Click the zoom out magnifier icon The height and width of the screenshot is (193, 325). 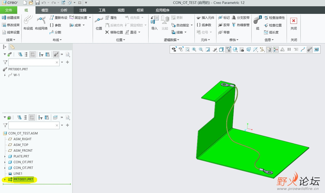(x=201, y=49)
